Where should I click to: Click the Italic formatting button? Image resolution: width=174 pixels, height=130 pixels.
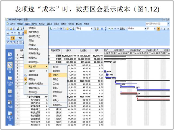coord(161,29)
